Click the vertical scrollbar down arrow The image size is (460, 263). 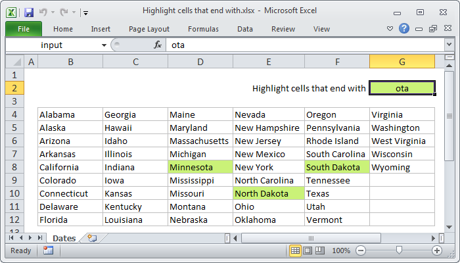(449, 227)
